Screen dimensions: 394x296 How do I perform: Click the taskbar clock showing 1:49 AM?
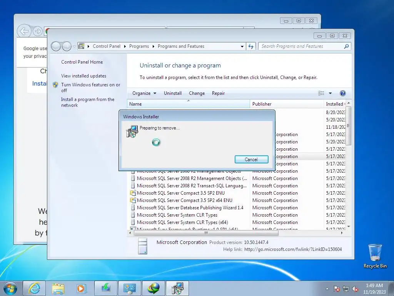pos(374,289)
